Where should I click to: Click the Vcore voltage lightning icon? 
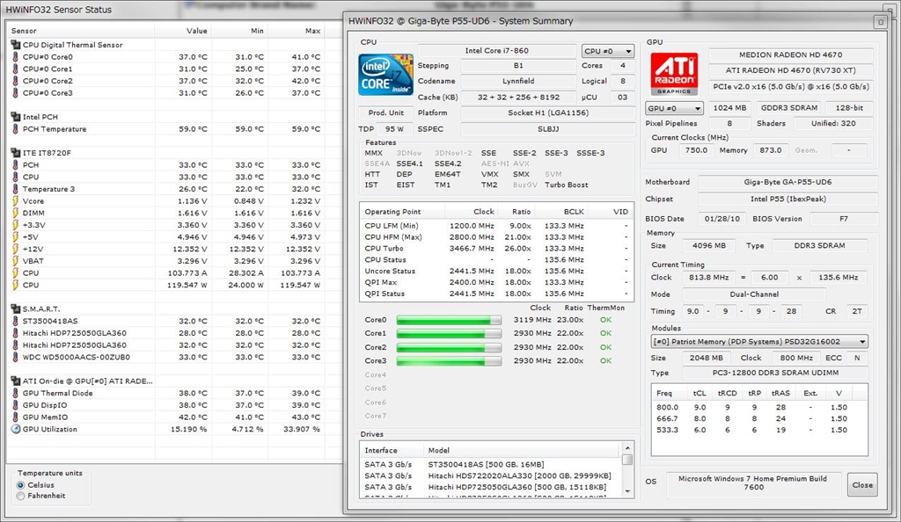tap(15, 201)
